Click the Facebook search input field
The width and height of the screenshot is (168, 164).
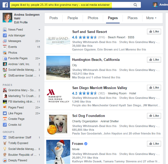70,5
